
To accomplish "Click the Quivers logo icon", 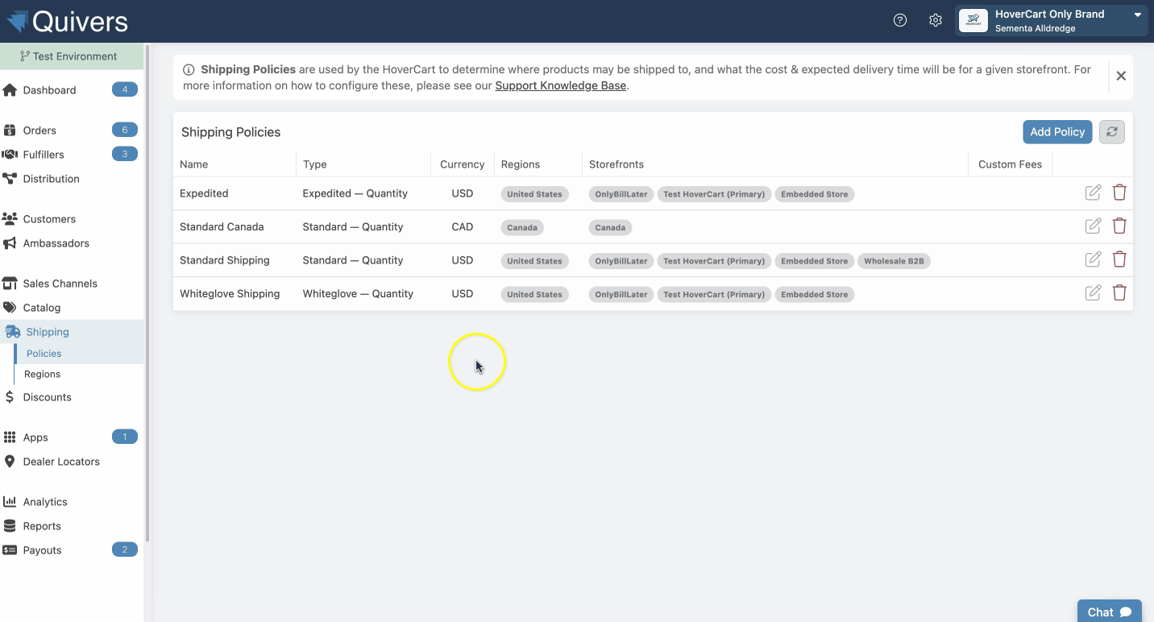I will [17, 21].
